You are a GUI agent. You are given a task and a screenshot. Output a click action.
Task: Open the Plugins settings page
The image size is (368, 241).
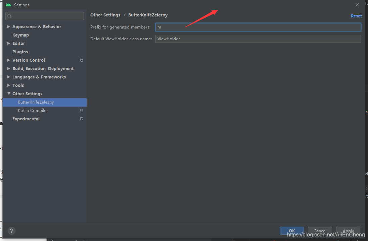[20, 52]
